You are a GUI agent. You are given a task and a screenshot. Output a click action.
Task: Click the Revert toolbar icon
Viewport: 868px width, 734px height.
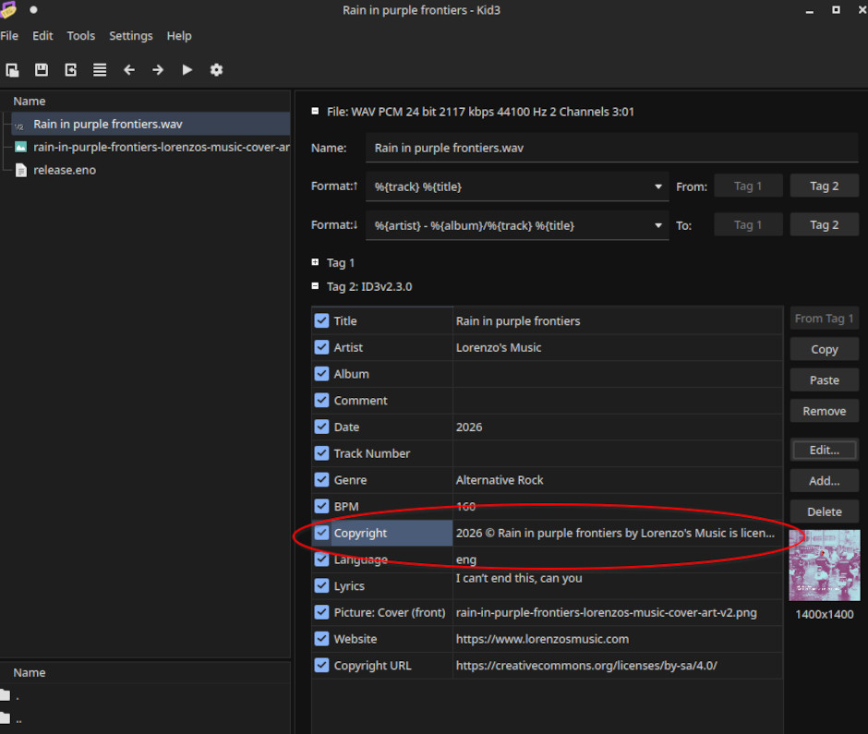pos(71,70)
